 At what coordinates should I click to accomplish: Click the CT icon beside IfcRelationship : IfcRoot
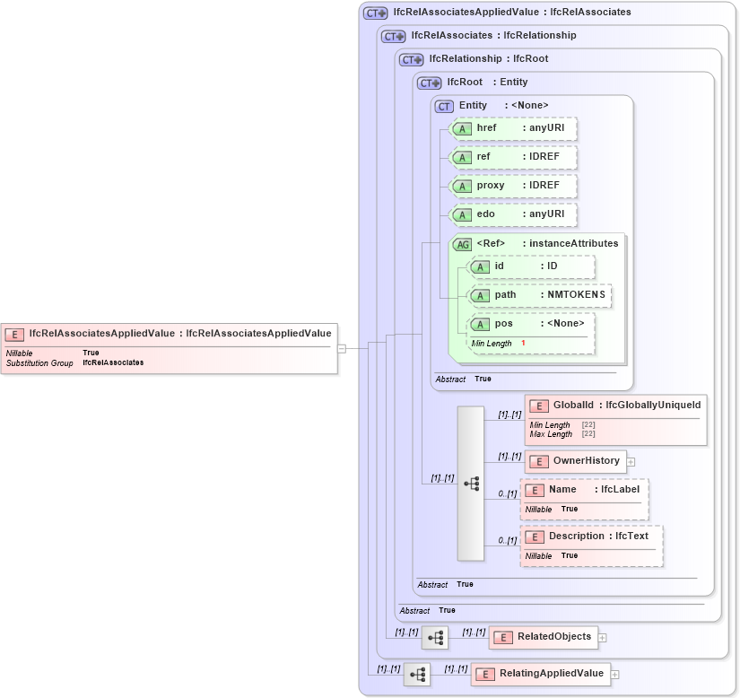[x=413, y=58]
